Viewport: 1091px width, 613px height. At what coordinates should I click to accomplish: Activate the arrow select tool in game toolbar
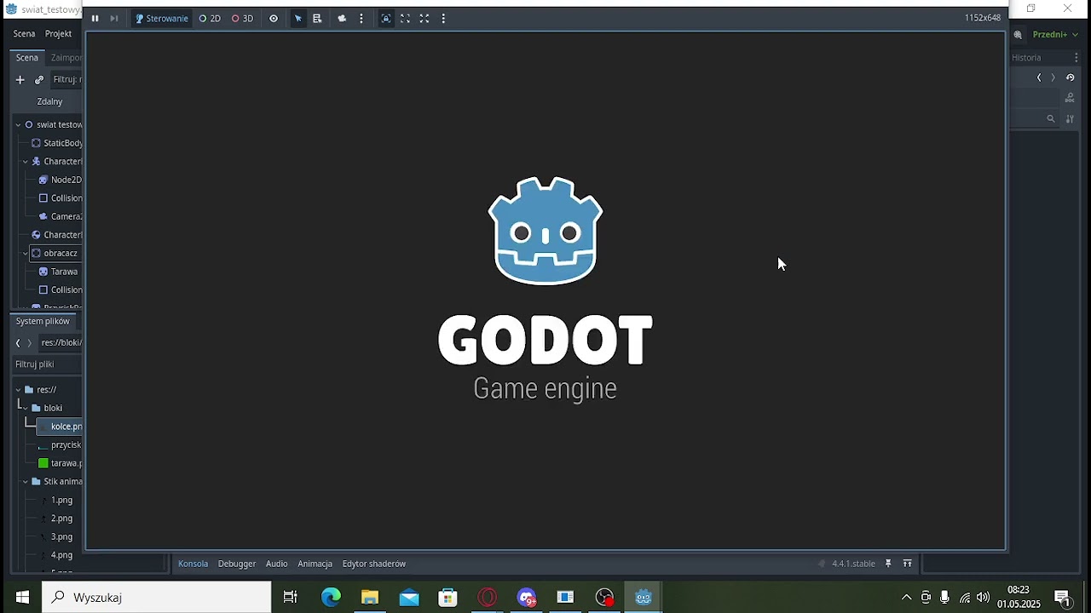click(x=298, y=19)
